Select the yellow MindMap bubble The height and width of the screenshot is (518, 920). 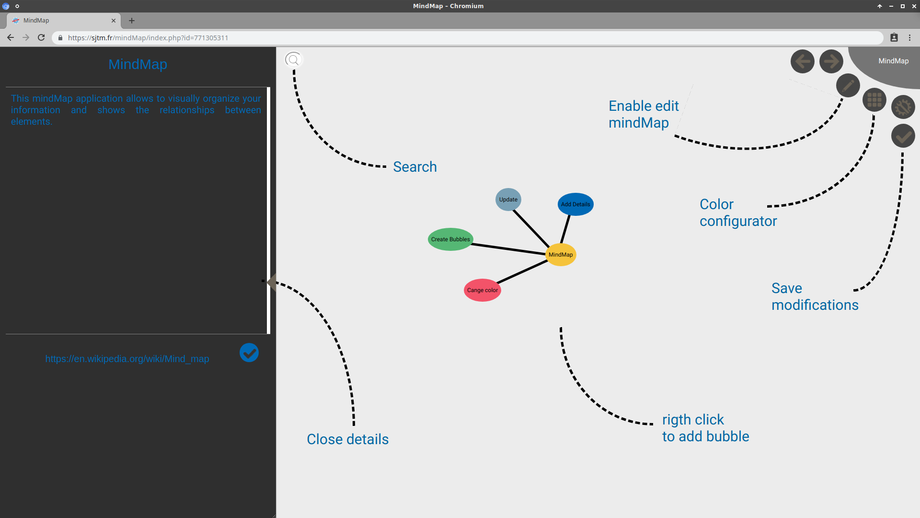561,255
